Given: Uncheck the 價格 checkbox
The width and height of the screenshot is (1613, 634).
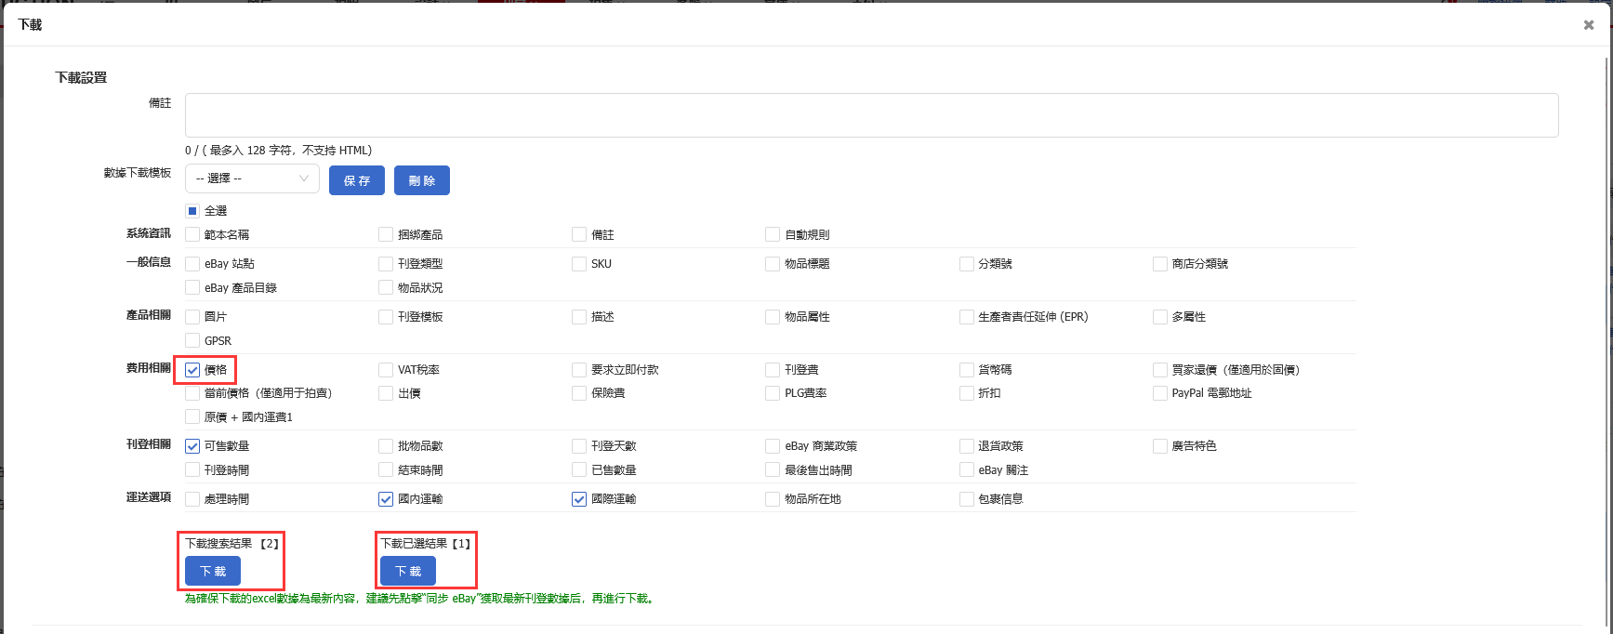Looking at the screenshot, I should click(192, 370).
